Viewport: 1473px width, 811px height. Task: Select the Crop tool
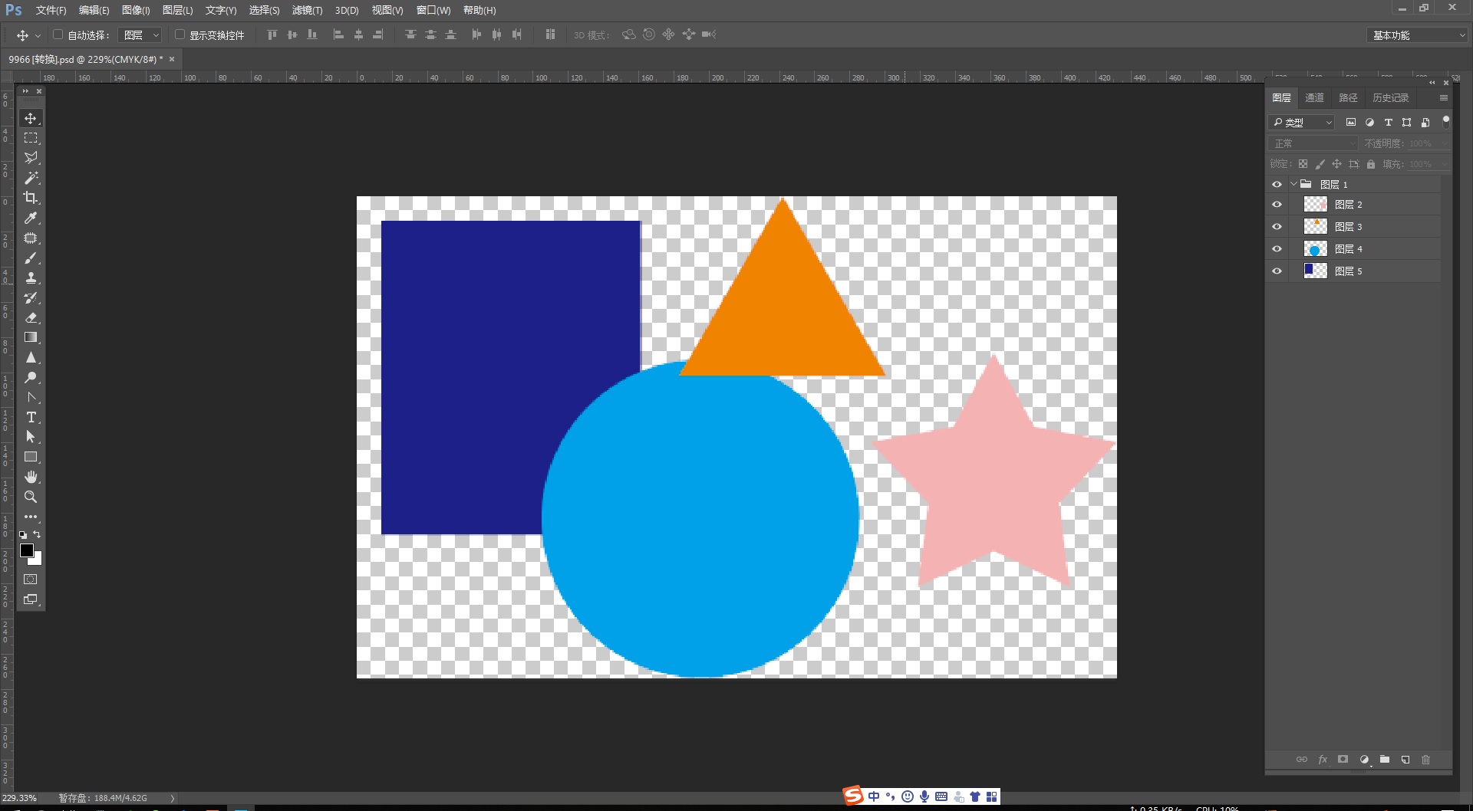click(x=31, y=198)
